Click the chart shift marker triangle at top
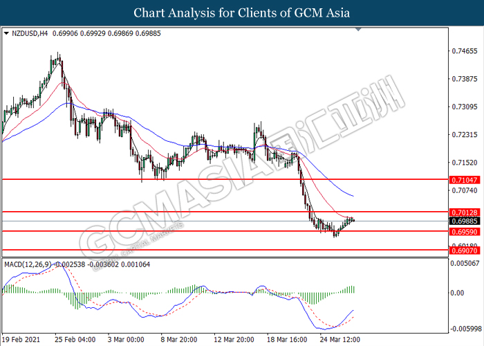Screen dimensions: 484x346 pos(358,29)
